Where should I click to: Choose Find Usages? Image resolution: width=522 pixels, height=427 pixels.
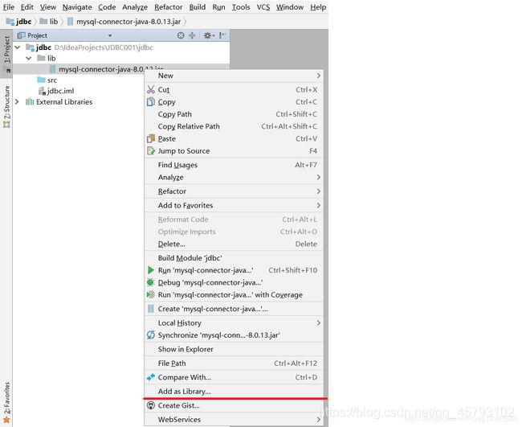coord(234,165)
